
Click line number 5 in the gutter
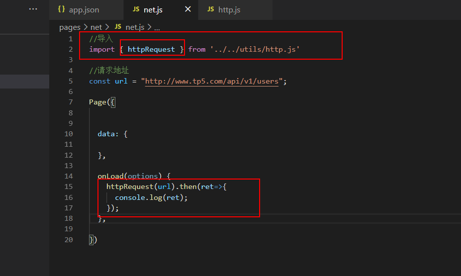(71, 81)
